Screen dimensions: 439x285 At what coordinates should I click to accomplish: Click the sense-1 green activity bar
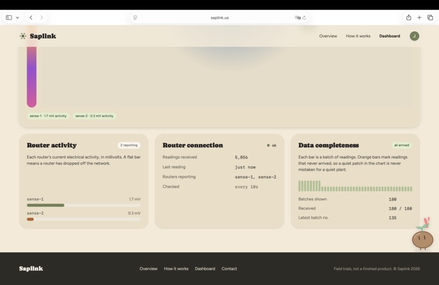(46, 205)
